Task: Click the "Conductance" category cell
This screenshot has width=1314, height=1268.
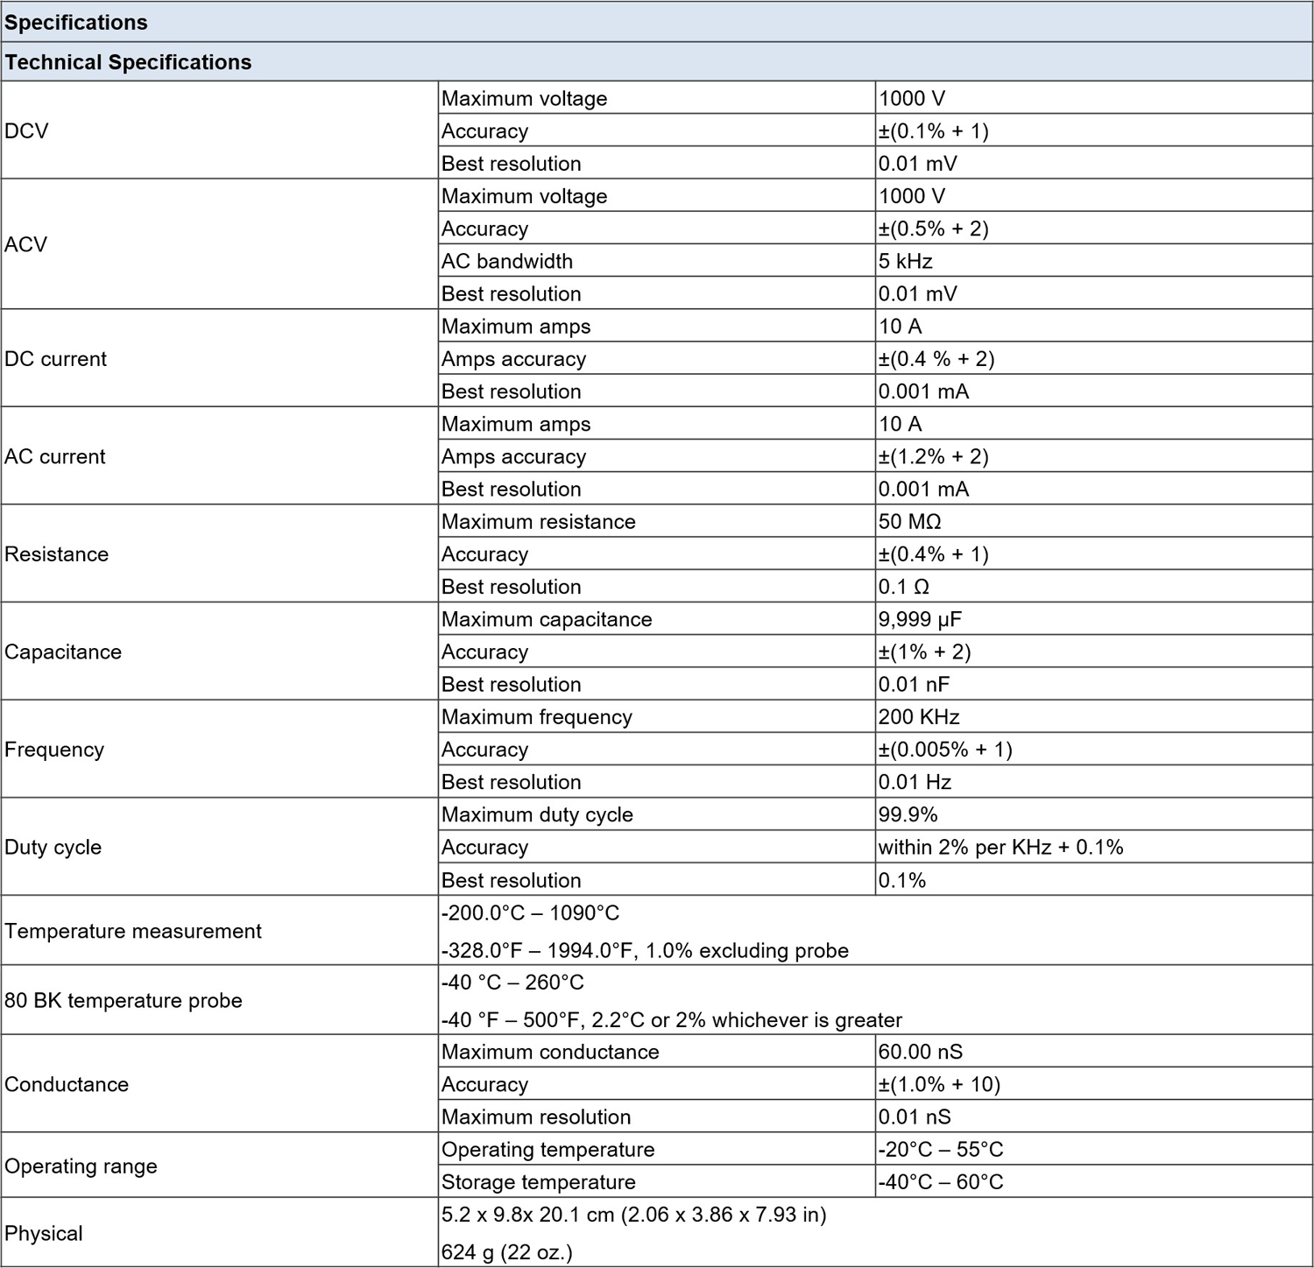Action: (219, 1084)
